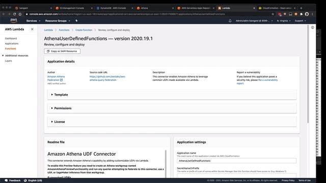Open Layers in Lambda sidebar

(x=8, y=61)
